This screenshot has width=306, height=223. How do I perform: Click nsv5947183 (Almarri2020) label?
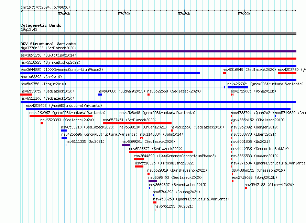[x=269, y=185]
